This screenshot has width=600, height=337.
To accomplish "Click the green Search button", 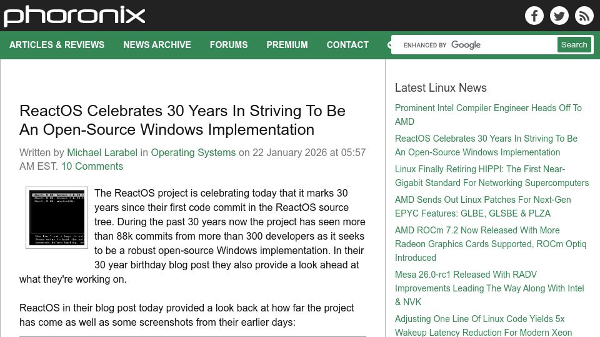I will tap(574, 45).
